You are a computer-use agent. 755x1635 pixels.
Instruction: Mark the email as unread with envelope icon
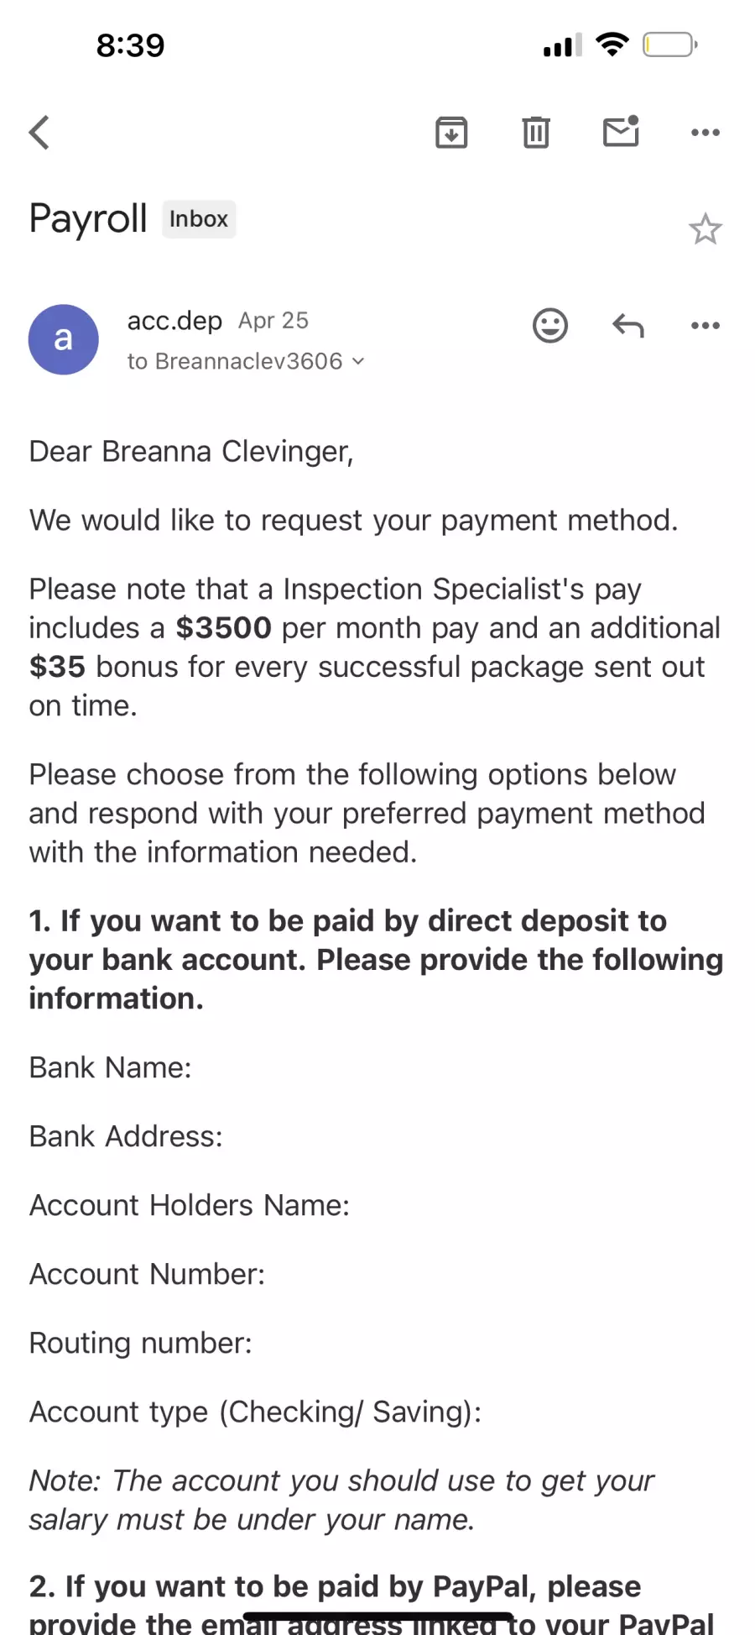(622, 131)
